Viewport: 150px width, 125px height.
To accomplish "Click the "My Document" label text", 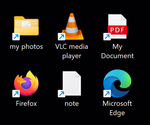I will (x=117, y=51).
